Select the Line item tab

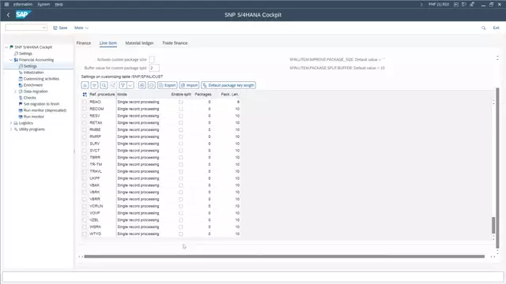[x=108, y=43]
